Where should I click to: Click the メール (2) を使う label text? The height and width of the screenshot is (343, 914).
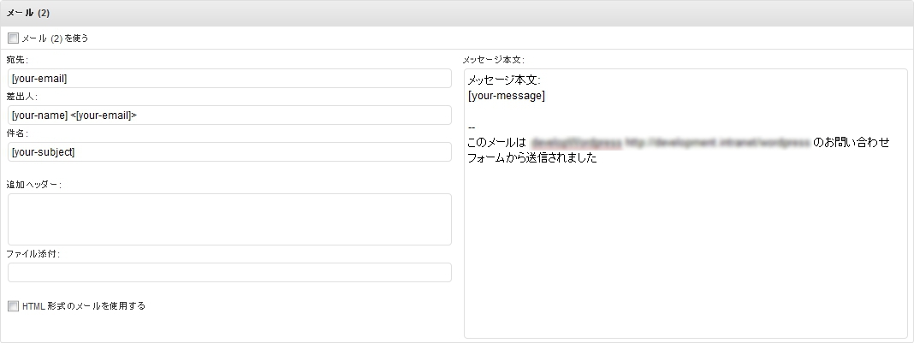point(55,38)
